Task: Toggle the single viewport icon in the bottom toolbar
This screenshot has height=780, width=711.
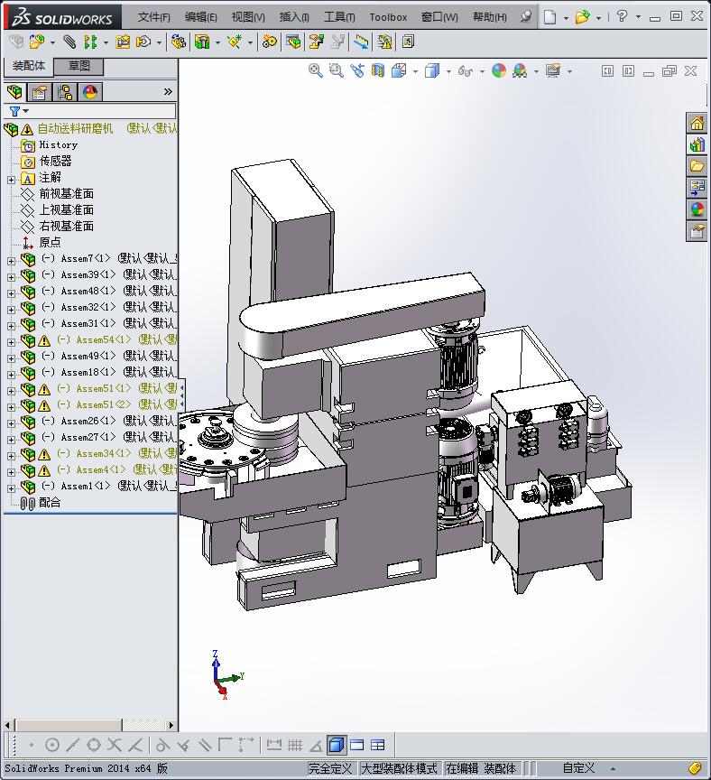Action: click(x=357, y=745)
